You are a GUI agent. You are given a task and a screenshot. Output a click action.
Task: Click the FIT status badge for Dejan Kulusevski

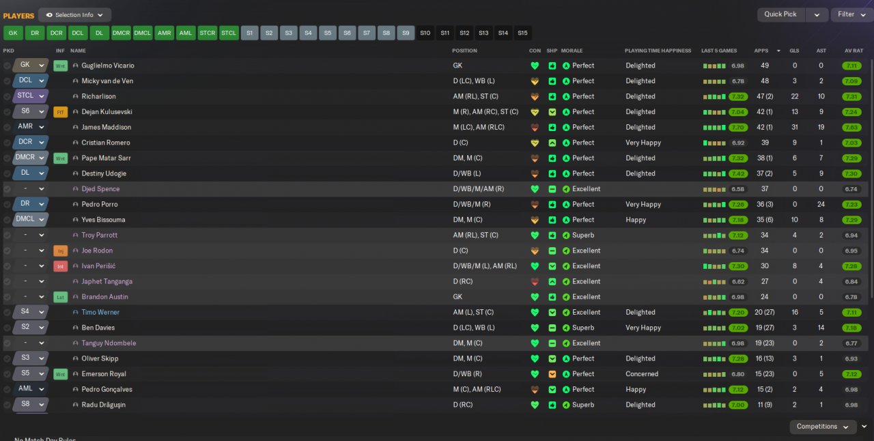[61, 112]
